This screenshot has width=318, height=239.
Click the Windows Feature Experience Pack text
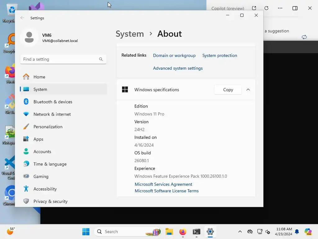coord(180,176)
